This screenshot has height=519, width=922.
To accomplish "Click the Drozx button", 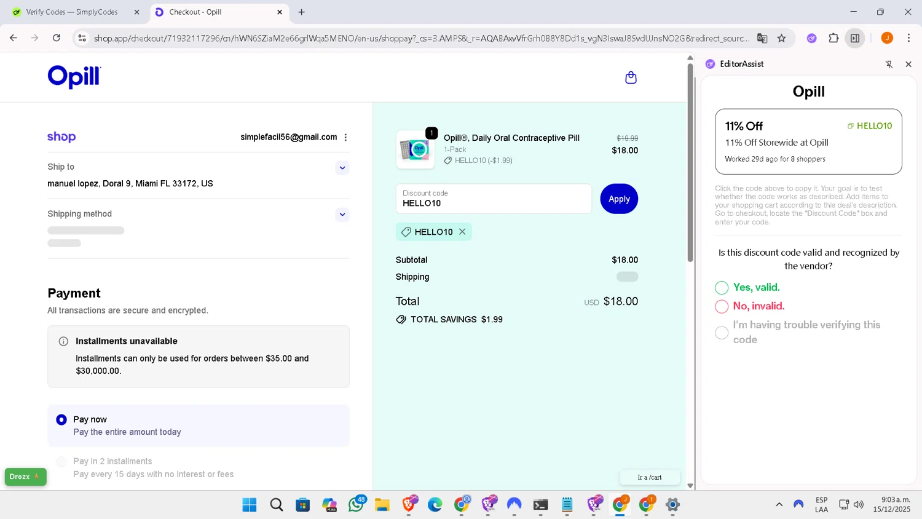I will pos(25,477).
